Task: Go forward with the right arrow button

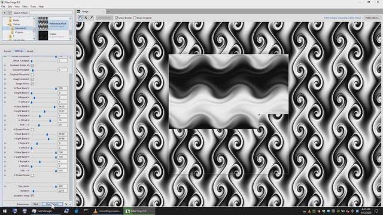Action: click(10, 13)
